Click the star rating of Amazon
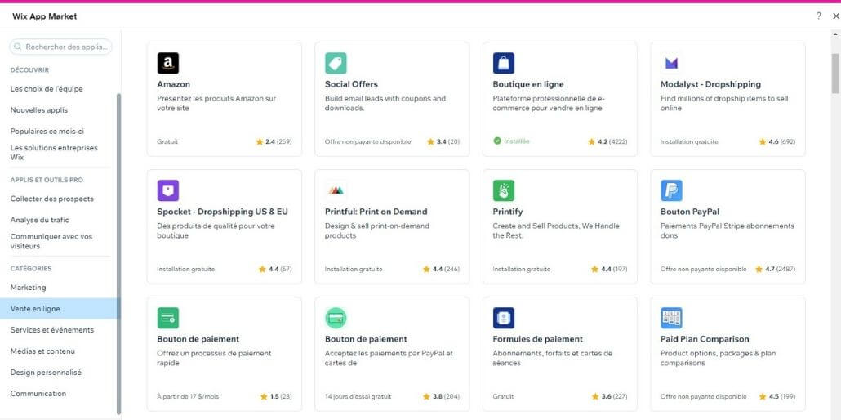The width and height of the screenshot is (841, 420). pos(274,142)
